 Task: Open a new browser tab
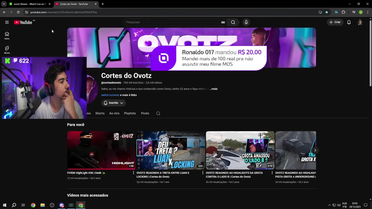(103, 4)
